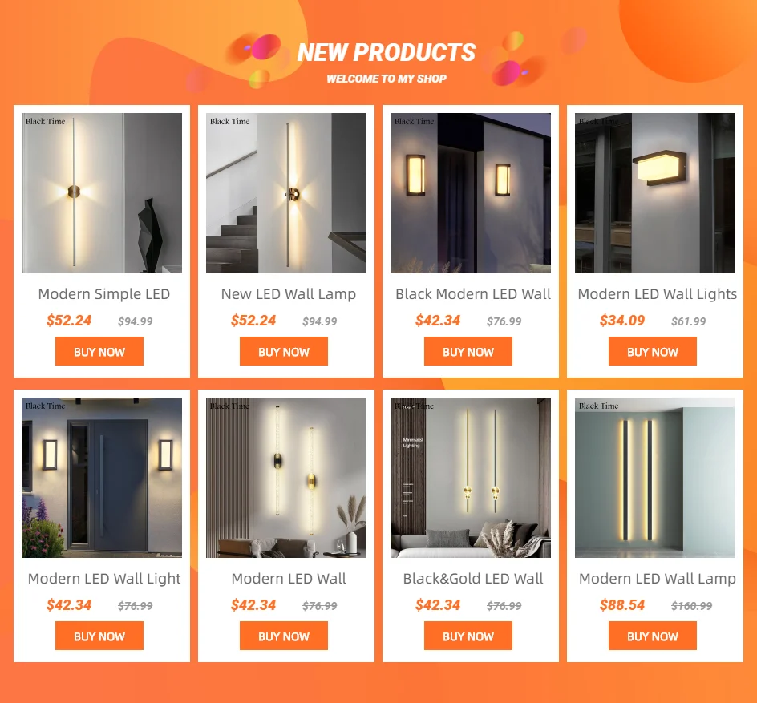Click Buy Now under Modern Simple LED

tap(99, 351)
